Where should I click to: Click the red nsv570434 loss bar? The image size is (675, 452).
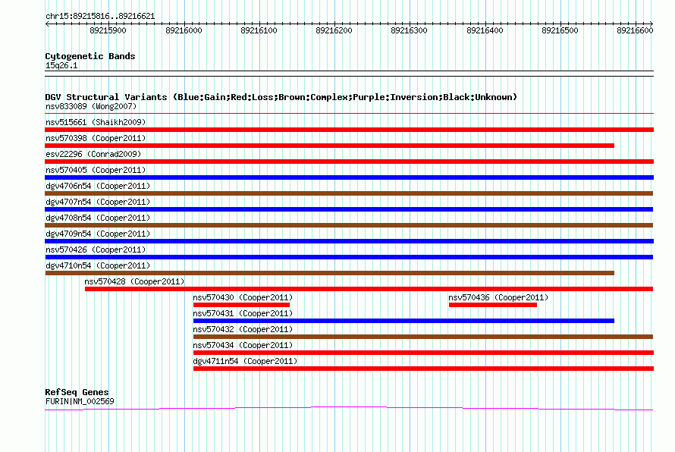coord(424,353)
